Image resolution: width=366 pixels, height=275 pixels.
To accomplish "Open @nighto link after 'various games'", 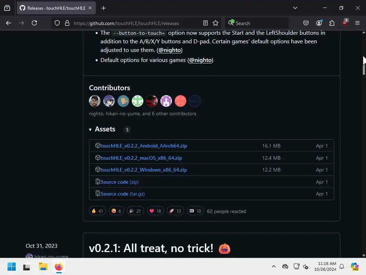I will coord(200,60).
